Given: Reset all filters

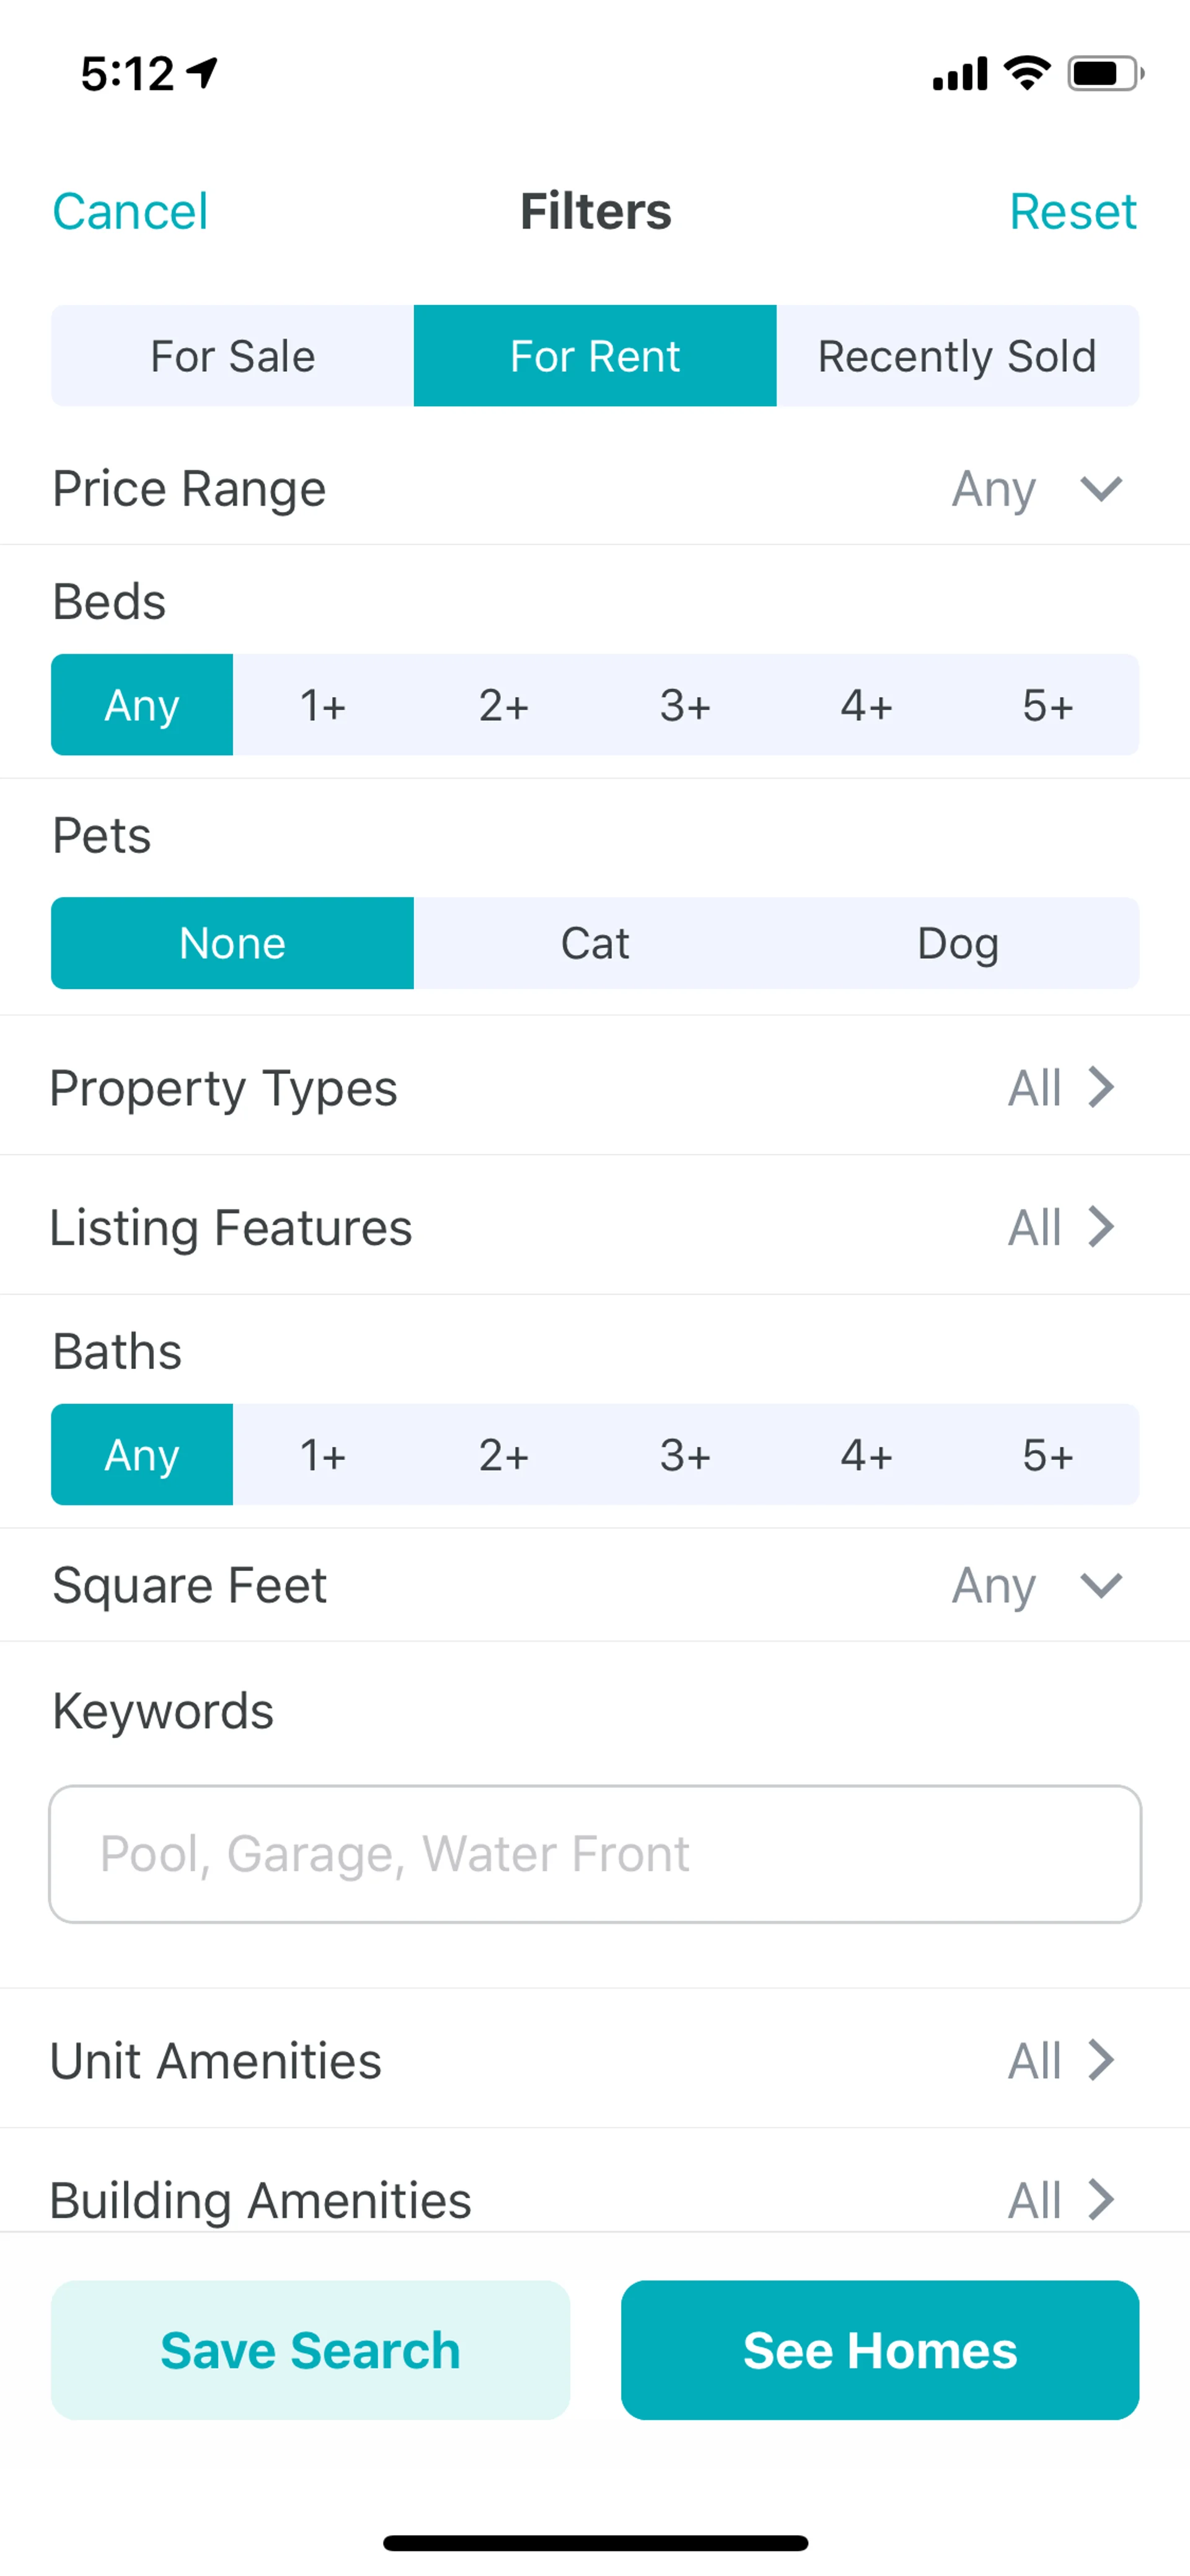Looking at the screenshot, I should [1072, 212].
